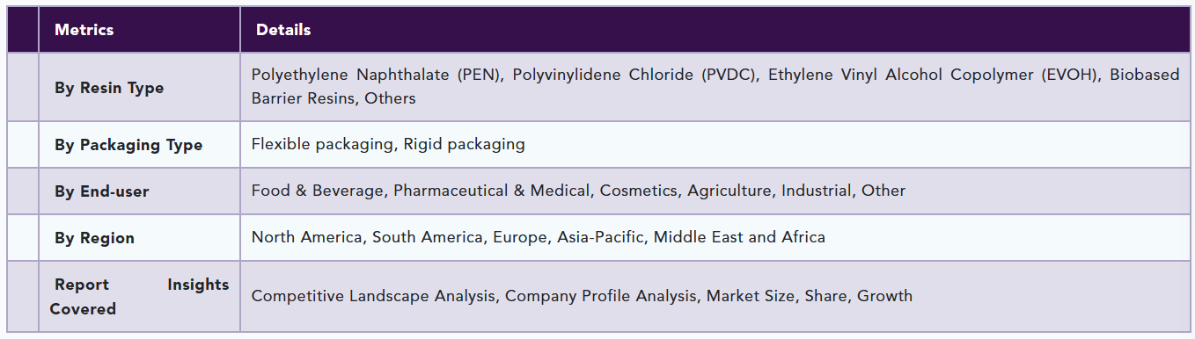The height and width of the screenshot is (339, 1195).
Task: Click the Rigid packaging entry
Action: coord(465,144)
